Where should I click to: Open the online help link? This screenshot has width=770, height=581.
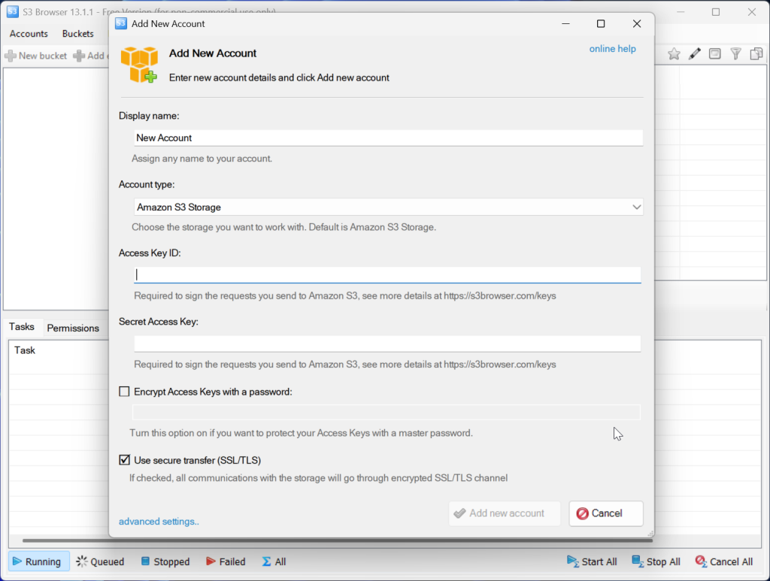coord(612,49)
